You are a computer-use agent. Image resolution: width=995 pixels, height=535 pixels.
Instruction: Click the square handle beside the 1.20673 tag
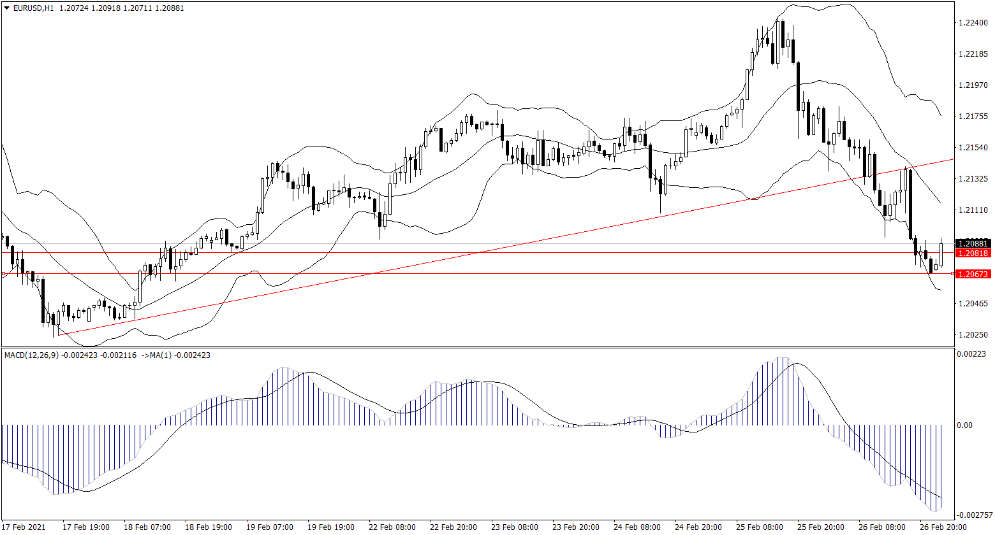click(x=954, y=273)
